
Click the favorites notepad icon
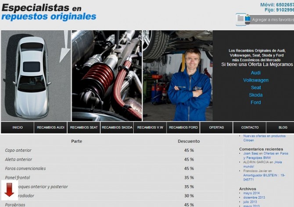coord(243,19)
